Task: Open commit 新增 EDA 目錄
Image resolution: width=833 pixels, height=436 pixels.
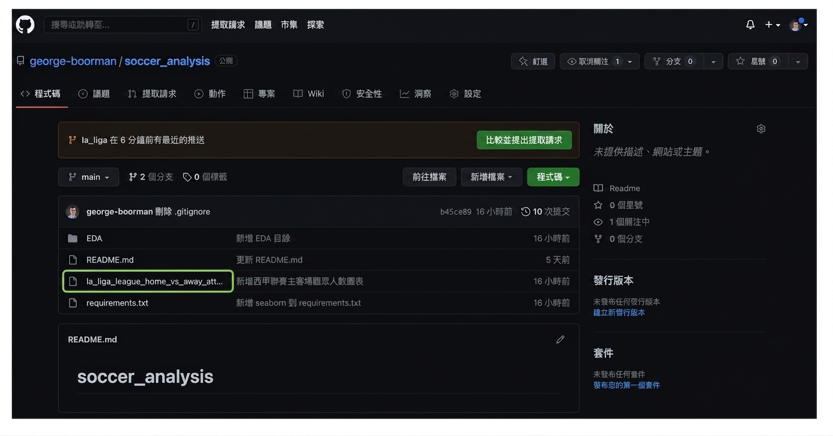Action: click(x=263, y=238)
